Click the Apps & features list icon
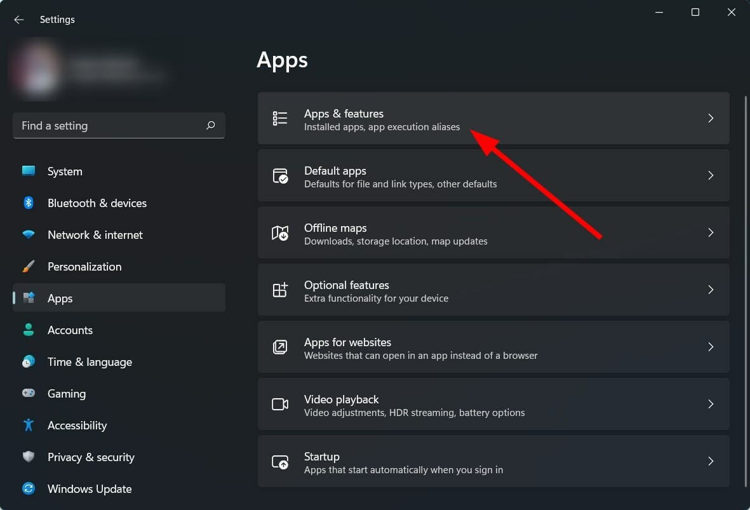The width and height of the screenshot is (750, 510). tap(280, 119)
